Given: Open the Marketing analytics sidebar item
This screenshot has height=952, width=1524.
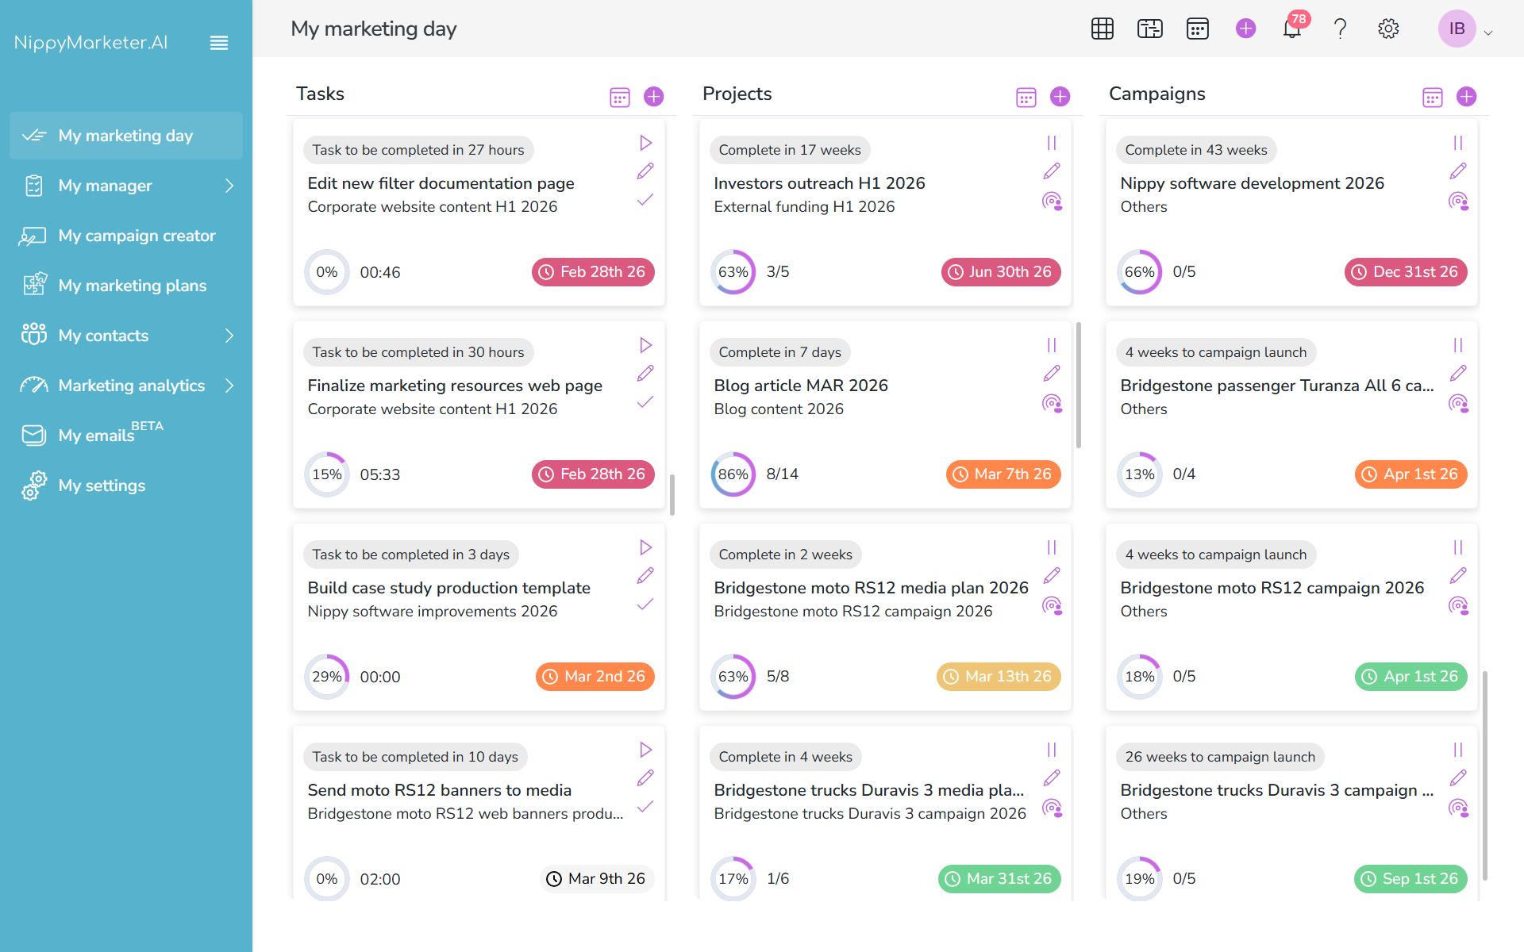Looking at the screenshot, I should click(x=126, y=386).
